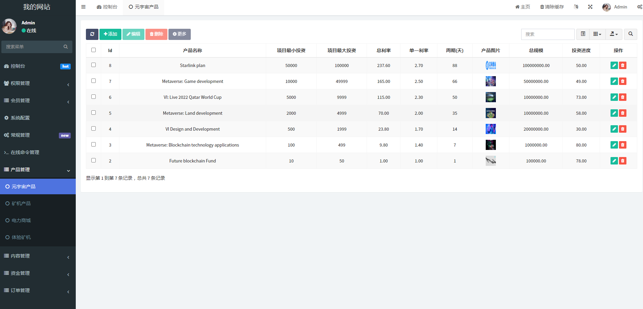Switch to the 控制台 tab
Viewport: 643px width, 309px height.
(x=107, y=7)
